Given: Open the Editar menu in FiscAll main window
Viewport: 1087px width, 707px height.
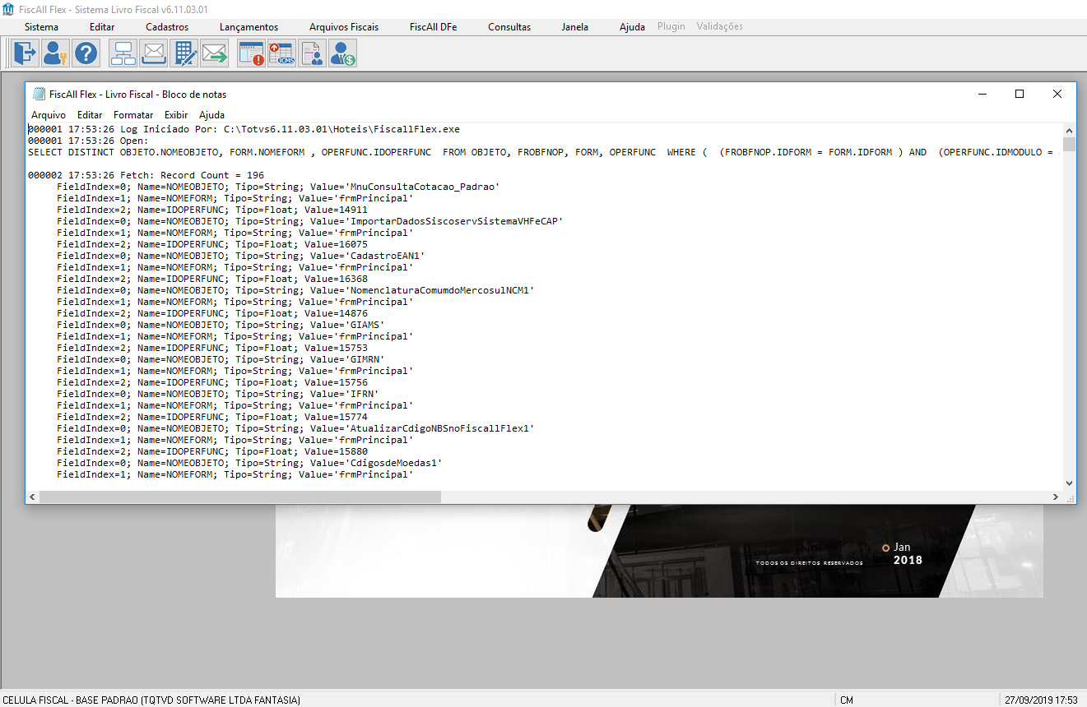Looking at the screenshot, I should (x=102, y=27).
